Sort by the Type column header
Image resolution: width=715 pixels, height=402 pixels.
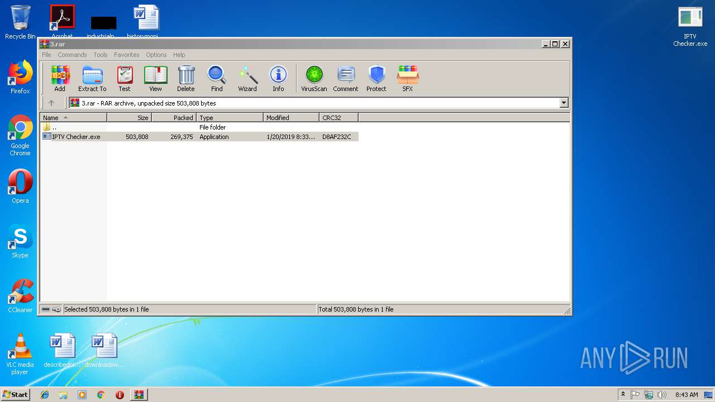[230, 118]
